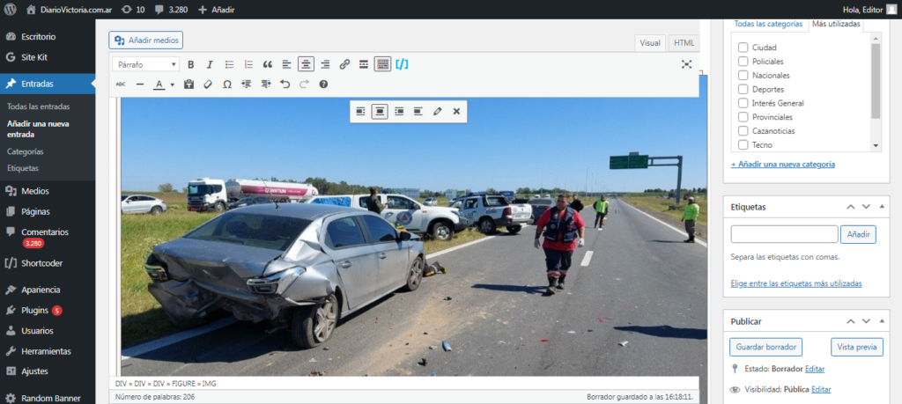Viewport: 902px width, 404px height.
Task: Enable distraction-free fullscreen mode
Action: coord(686,64)
